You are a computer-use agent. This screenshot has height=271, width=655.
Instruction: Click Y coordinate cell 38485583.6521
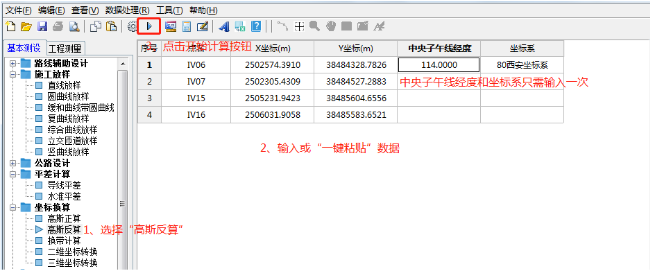click(x=355, y=115)
